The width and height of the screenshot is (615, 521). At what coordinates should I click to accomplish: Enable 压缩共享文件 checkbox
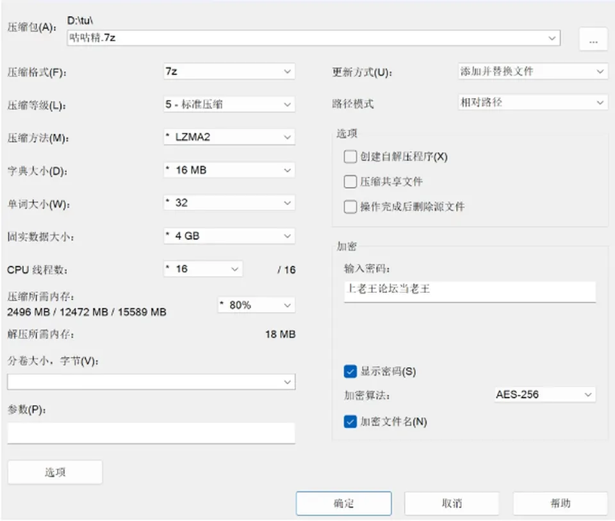coord(350,181)
